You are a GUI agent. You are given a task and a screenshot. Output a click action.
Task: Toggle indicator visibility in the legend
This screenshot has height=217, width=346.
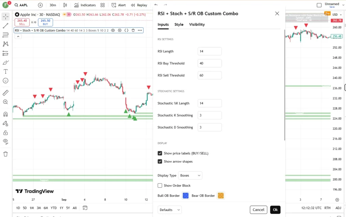113,30
